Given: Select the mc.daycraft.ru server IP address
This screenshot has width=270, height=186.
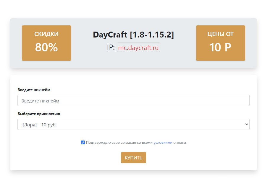Looking at the screenshot, I should click(x=138, y=48).
